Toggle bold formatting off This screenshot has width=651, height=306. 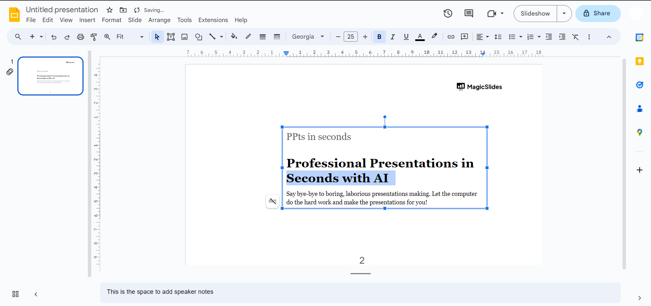(379, 37)
